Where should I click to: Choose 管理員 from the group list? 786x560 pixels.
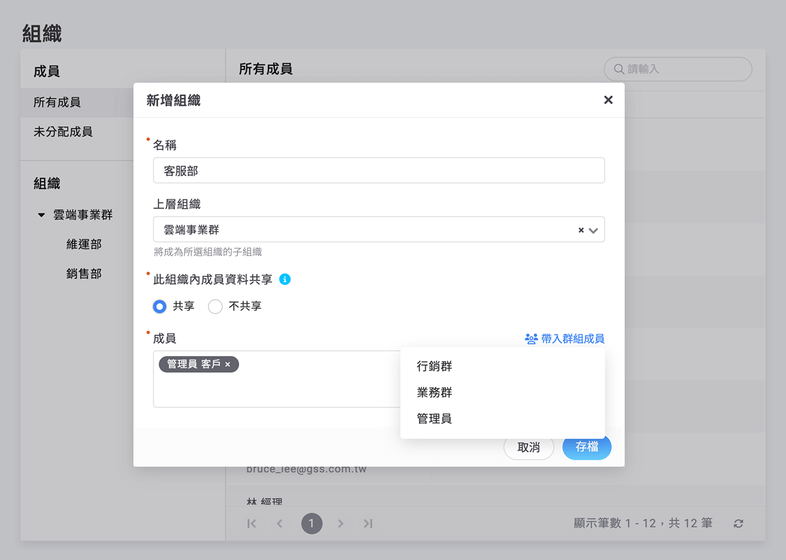tap(434, 419)
